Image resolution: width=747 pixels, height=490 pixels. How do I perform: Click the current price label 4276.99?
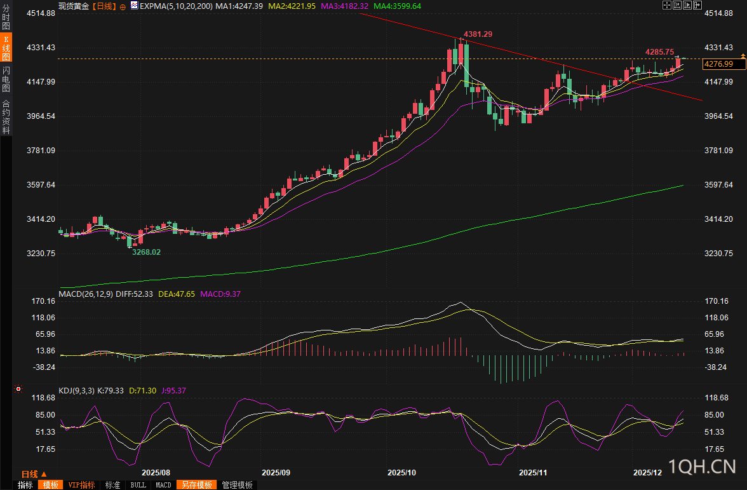tap(719, 64)
